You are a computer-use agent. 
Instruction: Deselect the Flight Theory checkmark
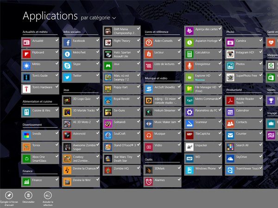pyautogui.click(x=139, y=40)
